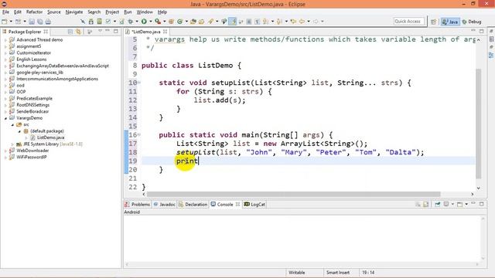Image resolution: width=495 pixels, height=278 pixels.
Task: Switch to the LogCat tab
Action: pyautogui.click(x=254, y=204)
